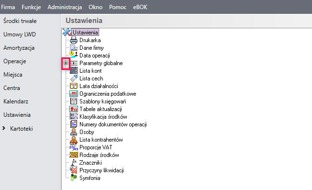Click the Numery dokumentów operacji icon
Image resolution: width=312 pixels, height=190 pixels.
(x=74, y=124)
